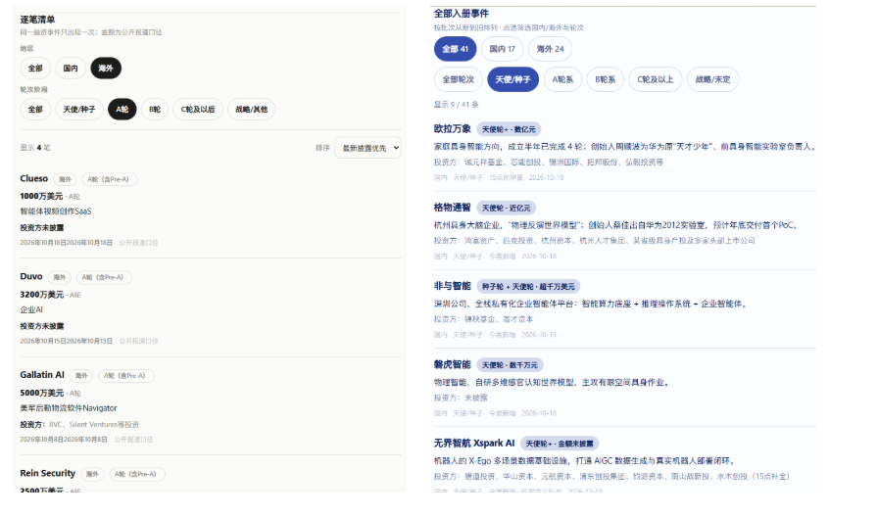Click the 全部入册事件 panel heading
This screenshot has height=517, width=878.
[461, 14]
